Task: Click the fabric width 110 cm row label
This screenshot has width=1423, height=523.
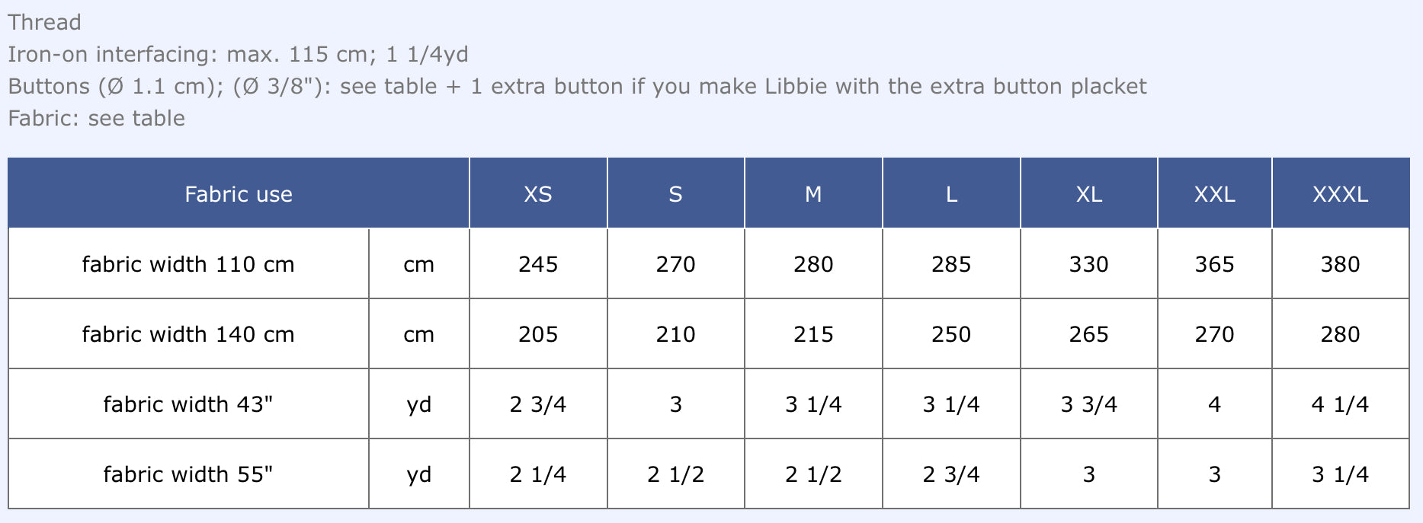Action: (188, 264)
